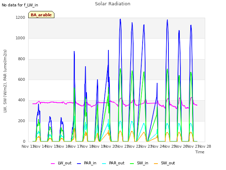
Task: Click the 400 y-axis tick label
Action: pos(22,100)
